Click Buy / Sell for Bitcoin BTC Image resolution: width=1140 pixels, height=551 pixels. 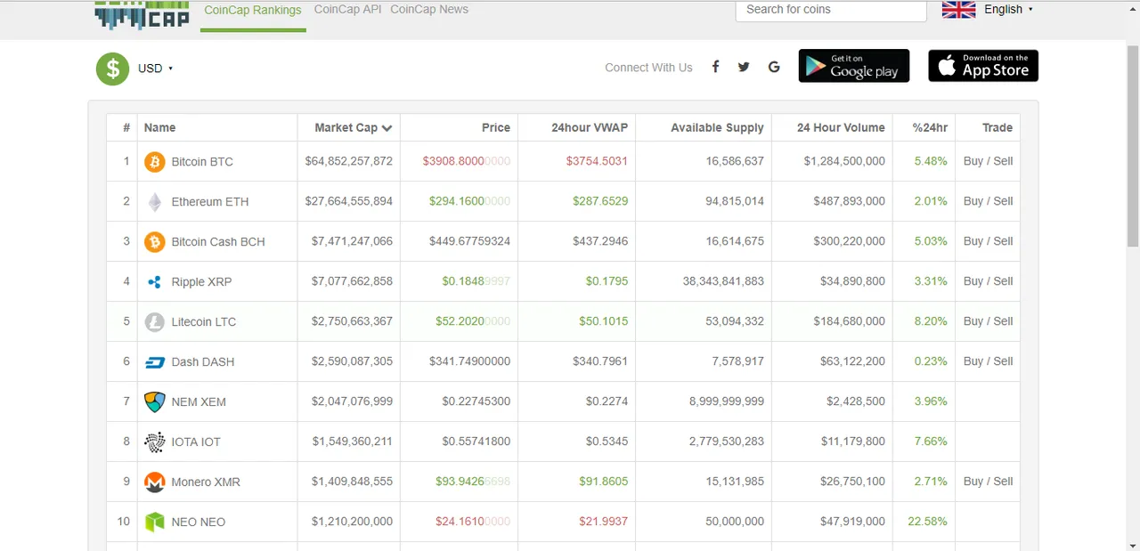point(988,161)
